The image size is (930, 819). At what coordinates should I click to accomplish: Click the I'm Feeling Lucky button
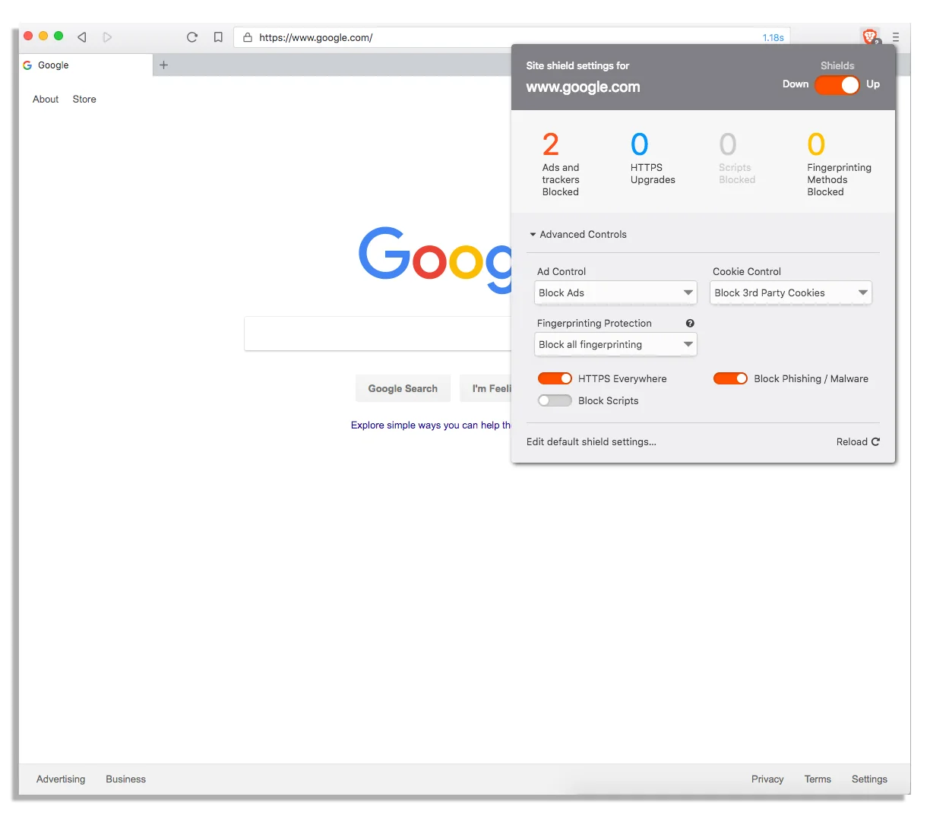pyautogui.click(x=486, y=388)
